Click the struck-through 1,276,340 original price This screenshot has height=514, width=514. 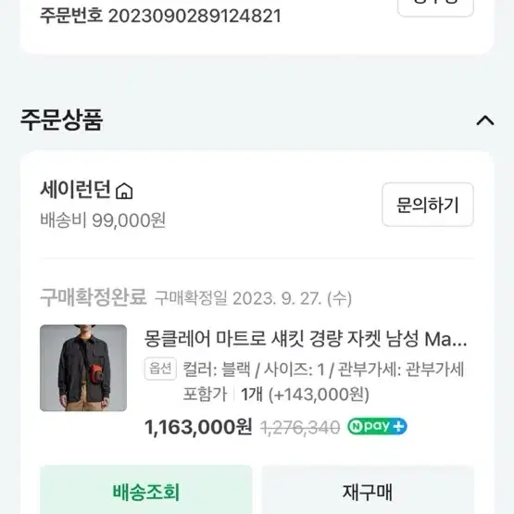[x=300, y=428]
